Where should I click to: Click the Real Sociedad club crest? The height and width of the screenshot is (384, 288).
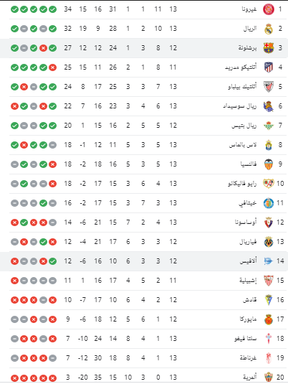(269, 106)
